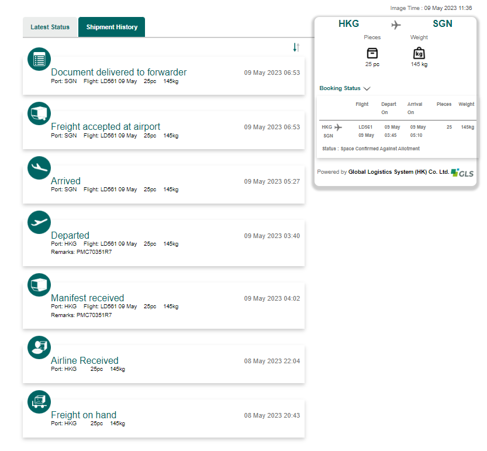Click the Airline Received icon
Viewport: 487px width, 451px height.
[x=39, y=347]
